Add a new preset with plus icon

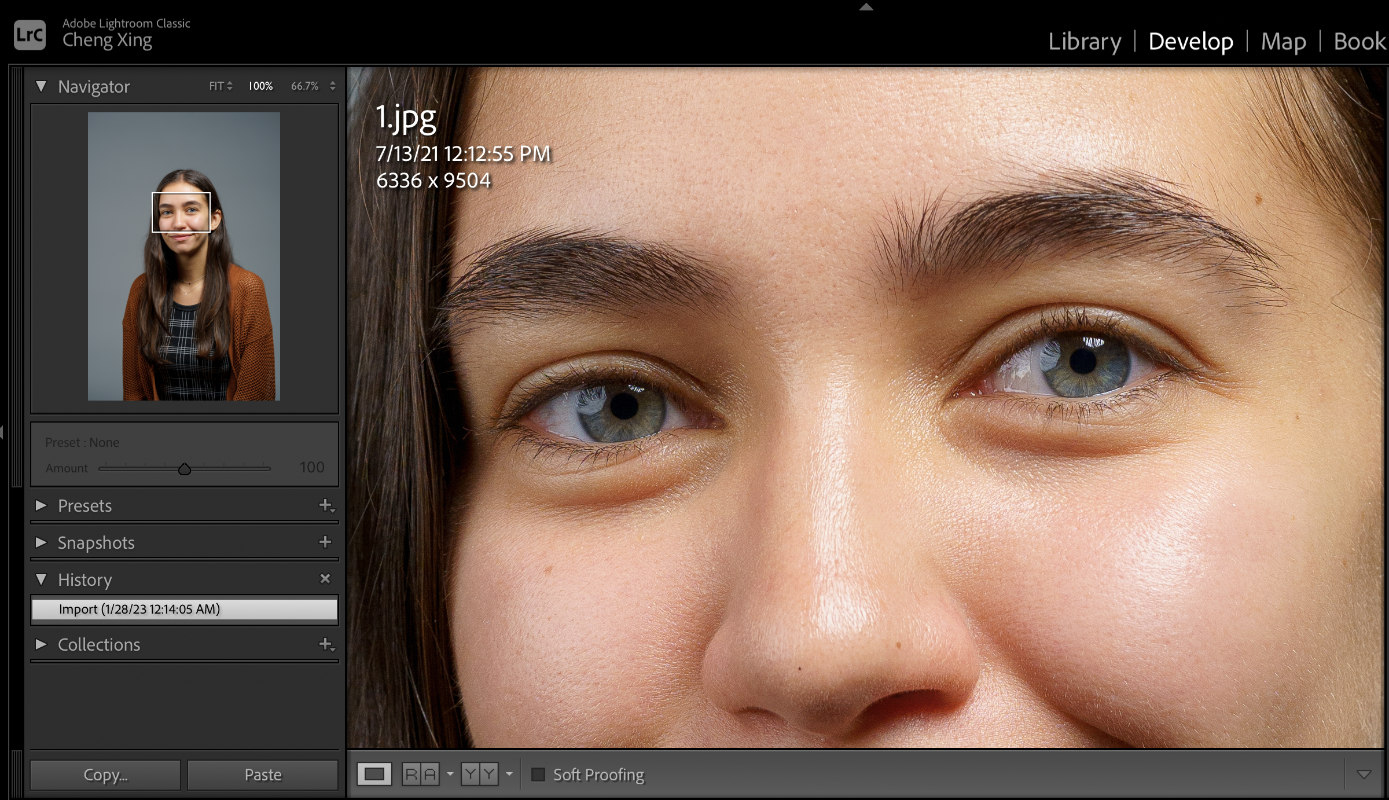point(326,505)
